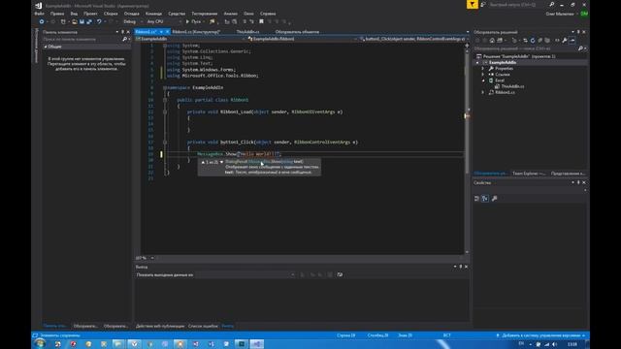Click the Navigate Backward round arrow icon

coord(41,21)
